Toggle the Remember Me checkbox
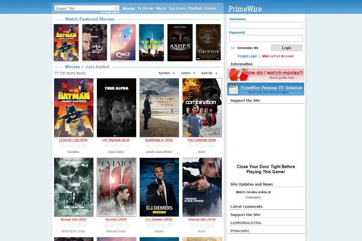 pyautogui.click(x=233, y=48)
